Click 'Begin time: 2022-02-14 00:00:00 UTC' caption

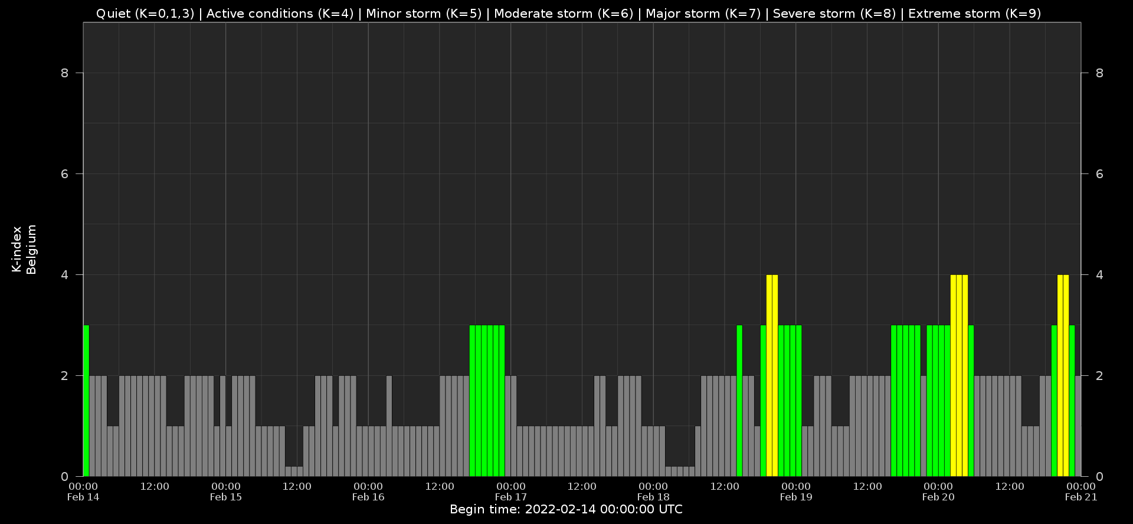566,509
